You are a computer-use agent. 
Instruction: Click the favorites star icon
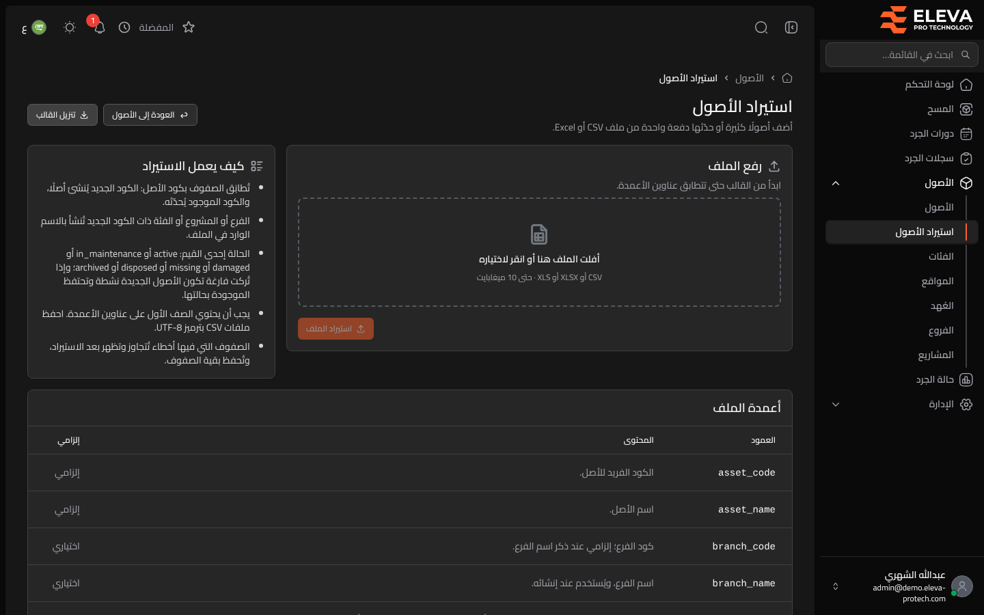(x=189, y=27)
